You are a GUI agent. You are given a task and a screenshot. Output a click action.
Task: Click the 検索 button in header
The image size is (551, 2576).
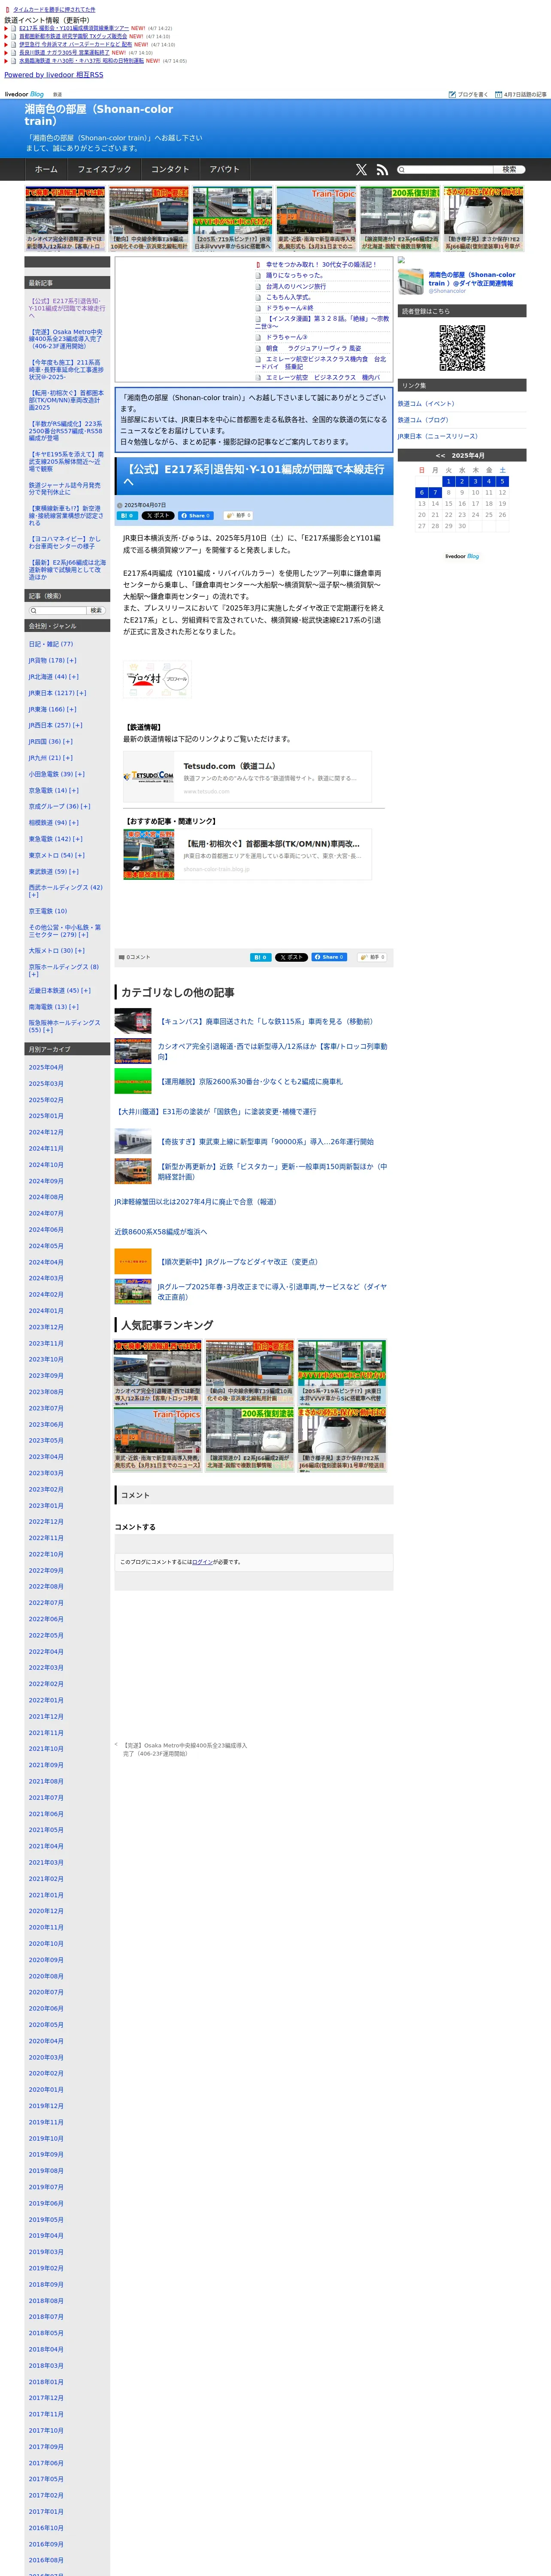tap(509, 170)
